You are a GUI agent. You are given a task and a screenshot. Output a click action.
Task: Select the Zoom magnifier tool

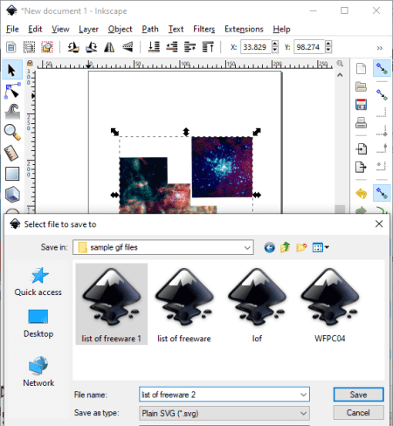coord(12,132)
